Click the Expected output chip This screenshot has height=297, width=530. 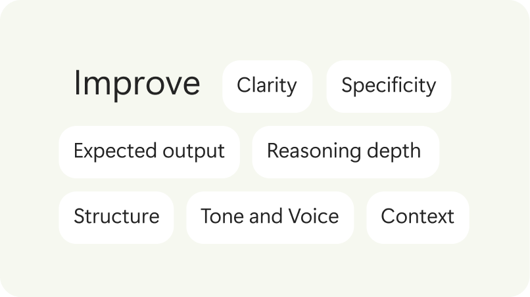click(149, 152)
